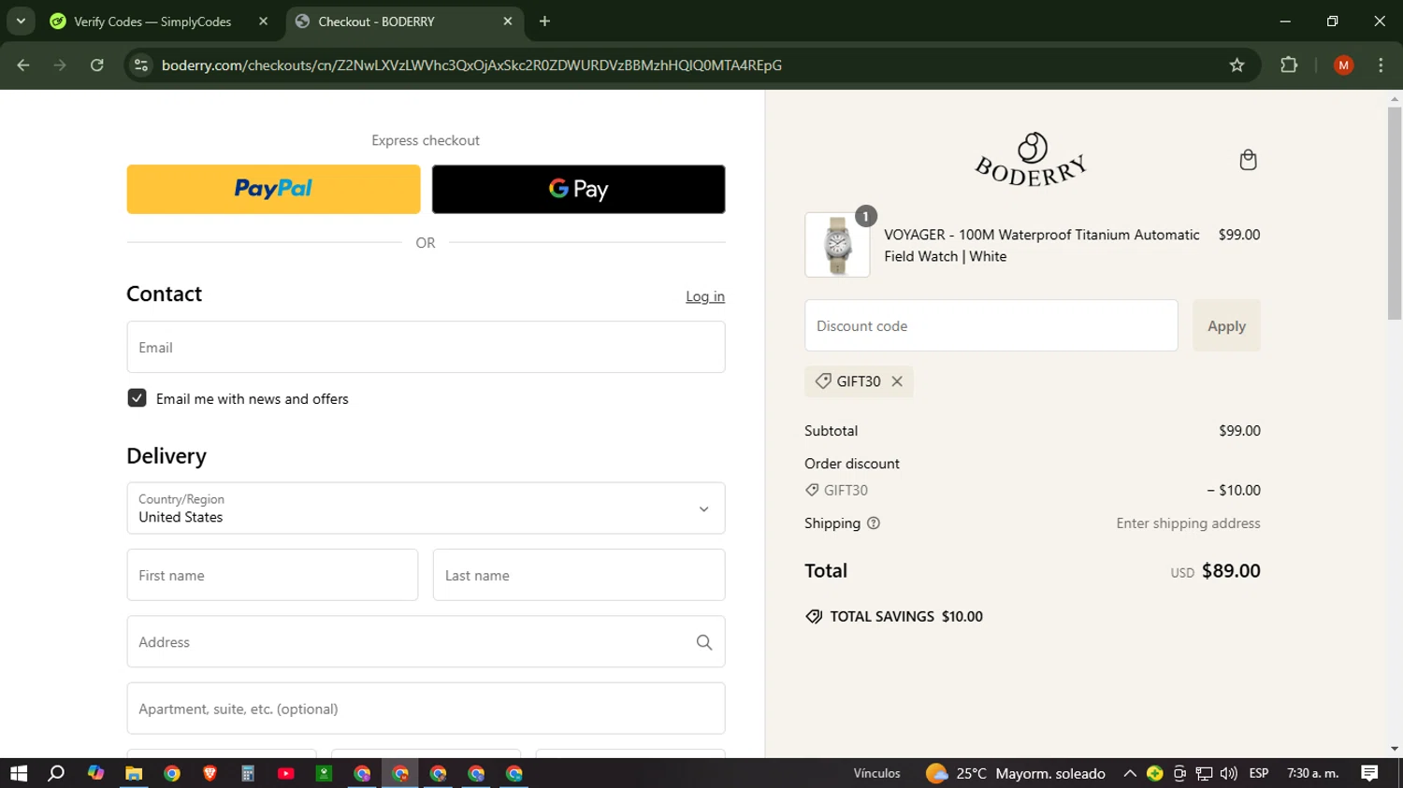Viewport: 1403px width, 788px height.
Task: Click the page vertical scrollbar
Action: [1395, 213]
